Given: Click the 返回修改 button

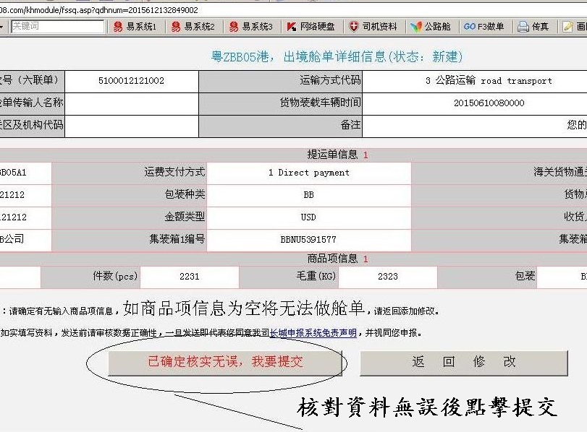Looking at the screenshot, I should point(464,362).
